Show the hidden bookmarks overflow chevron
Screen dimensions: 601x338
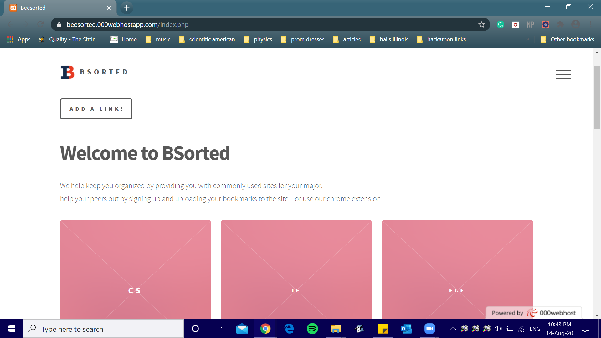pos(528,39)
